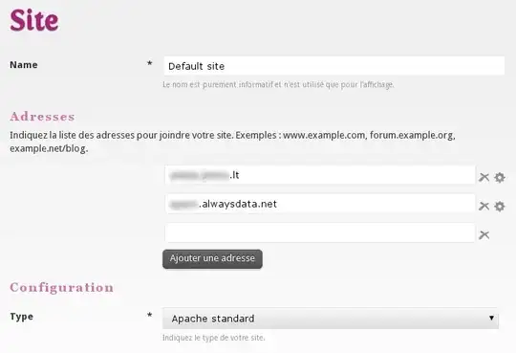This screenshot has width=516, height=353.
Task: Click the Ajouter une adresse button
Action: tap(212, 258)
